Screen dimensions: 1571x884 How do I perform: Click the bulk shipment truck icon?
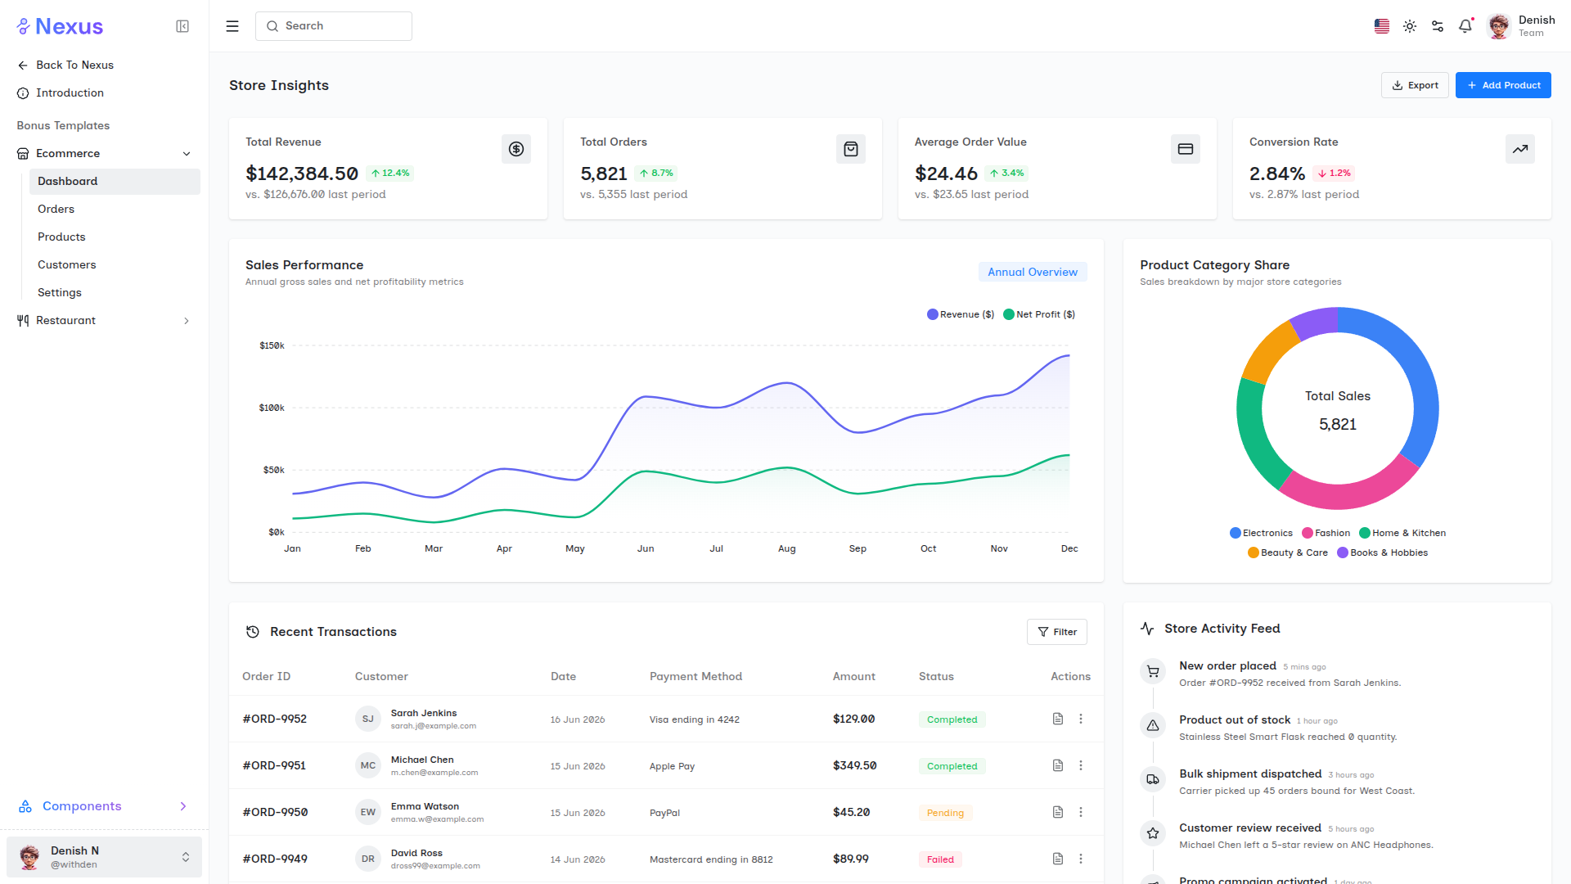pos(1153,780)
